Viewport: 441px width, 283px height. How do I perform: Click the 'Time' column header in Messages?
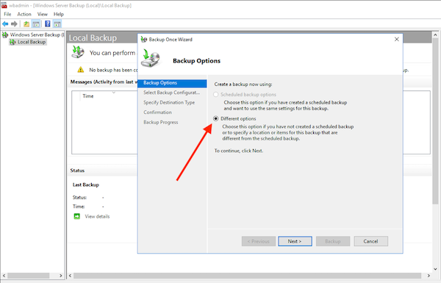(x=88, y=96)
